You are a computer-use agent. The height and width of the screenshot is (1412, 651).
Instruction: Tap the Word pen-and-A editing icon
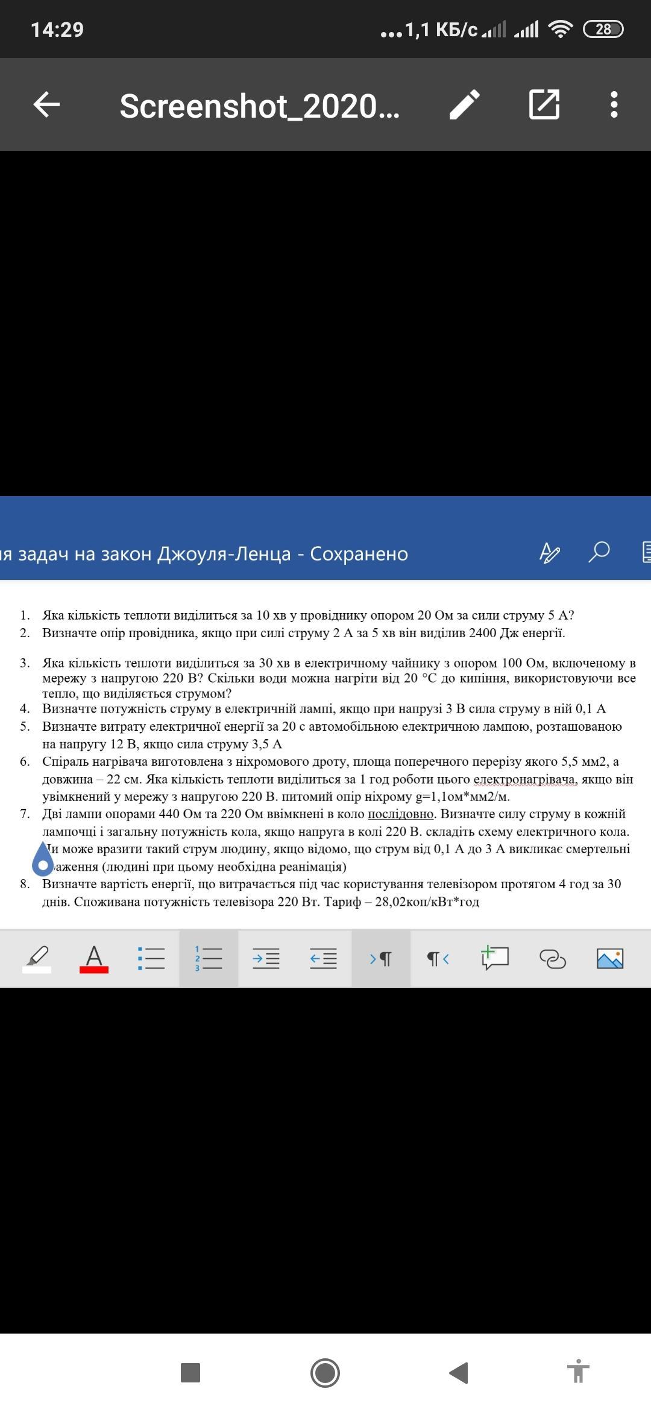[550, 552]
